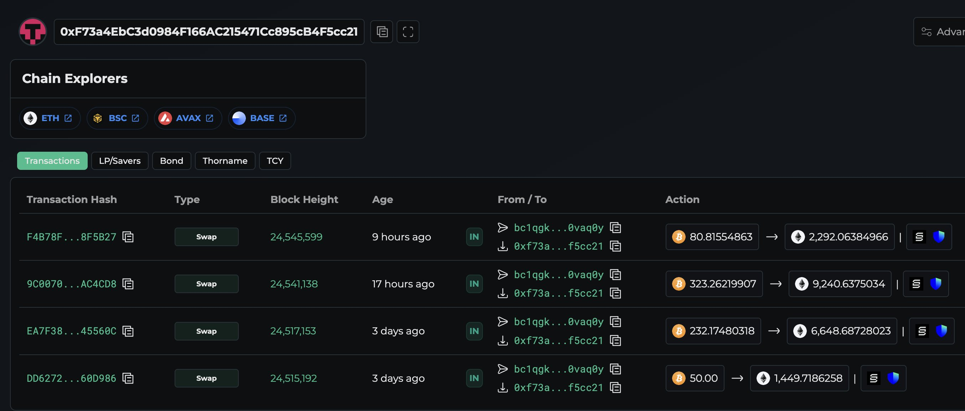Switch to LP/Savers tab

point(119,161)
